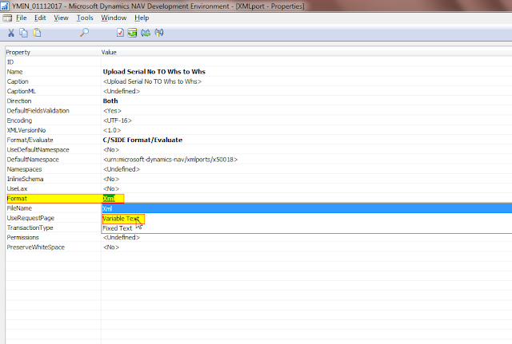Click the green arrow table toolbar icon

(x=132, y=33)
